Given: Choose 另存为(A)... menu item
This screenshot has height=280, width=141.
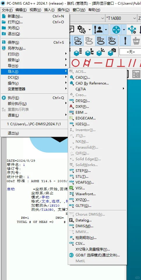Looking at the screenshot, I should (35, 48).
